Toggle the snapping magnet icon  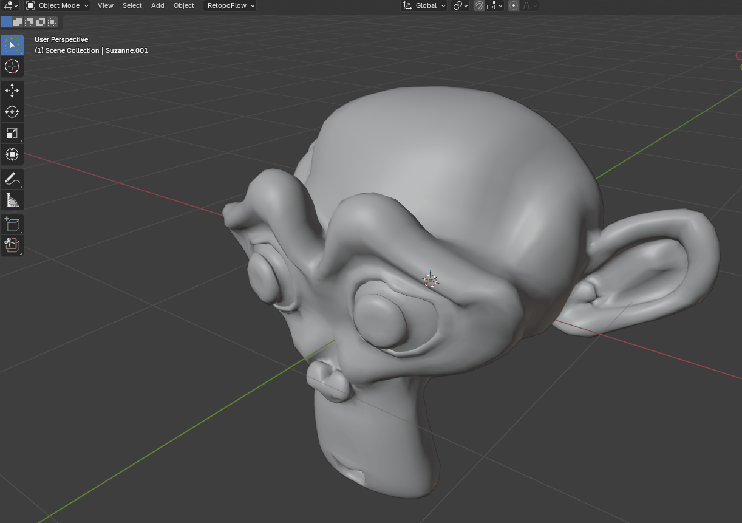tap(479, 5)
